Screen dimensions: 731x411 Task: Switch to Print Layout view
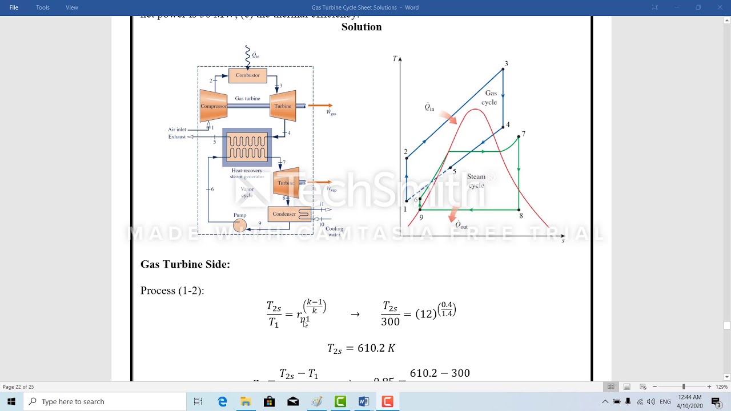[x=627, y=386]
